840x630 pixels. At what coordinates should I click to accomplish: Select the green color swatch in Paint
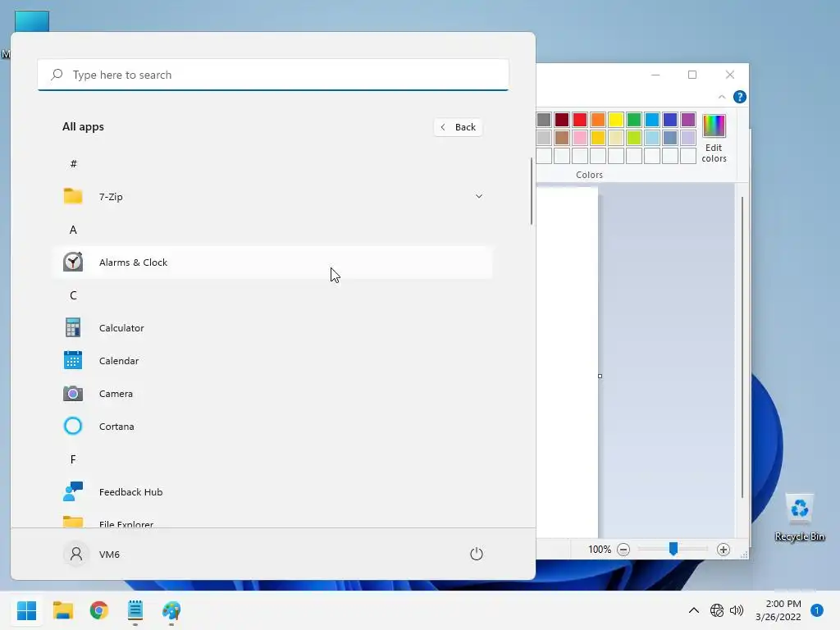pyautogui.click(x=634, y=120)
